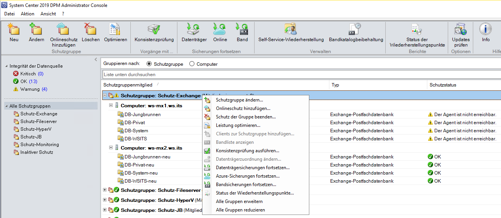Viewport: 501px width, 218px height.
Task: Click the DPM console title bar icon
Action: (x=4, y=5)
